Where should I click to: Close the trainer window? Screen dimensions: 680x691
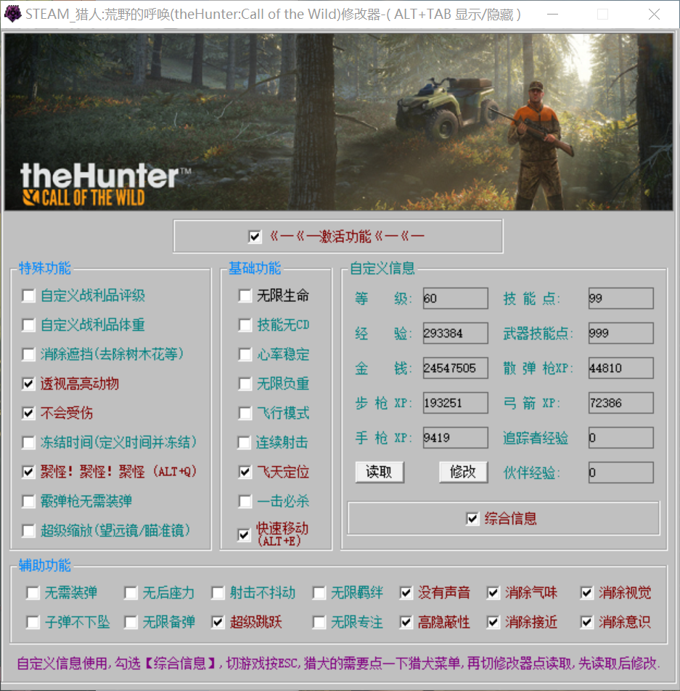coord(655,15)
